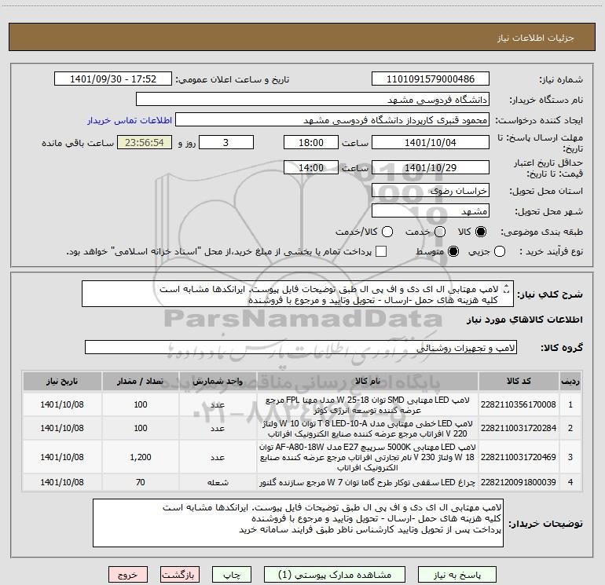
Task: Click the لامپ LED خطی مهتابی T8 item name
Action: [x=368, y=429]
